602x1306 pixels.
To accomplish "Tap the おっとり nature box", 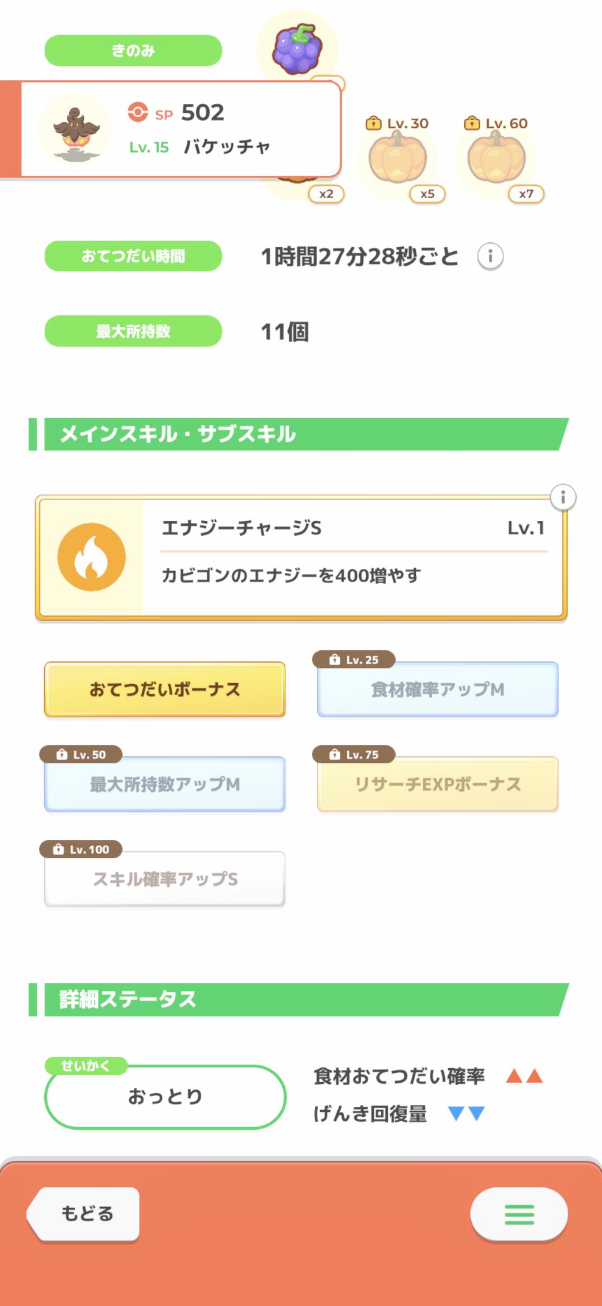I will [165, 1097].
